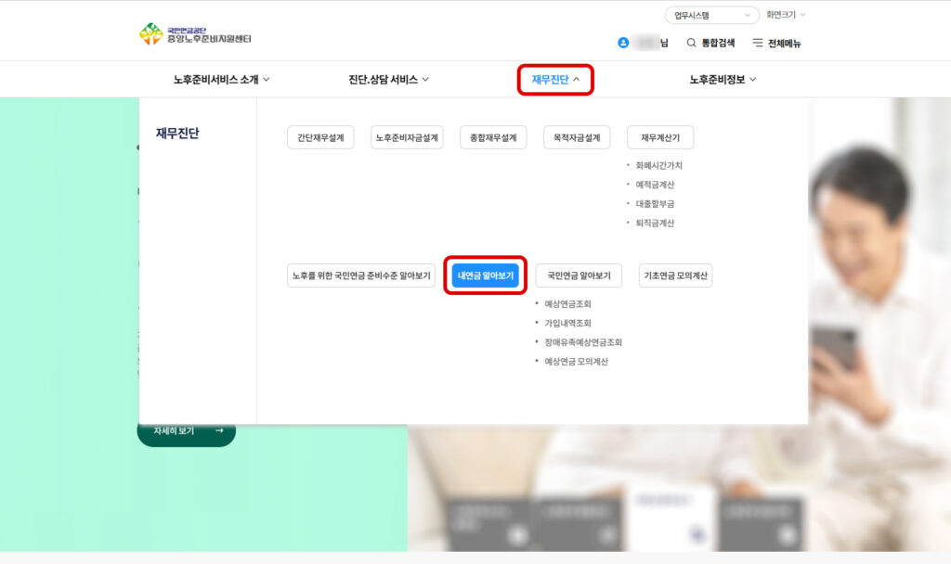
Task: Click the 간단재무설계 button
Action: point(320,138)
